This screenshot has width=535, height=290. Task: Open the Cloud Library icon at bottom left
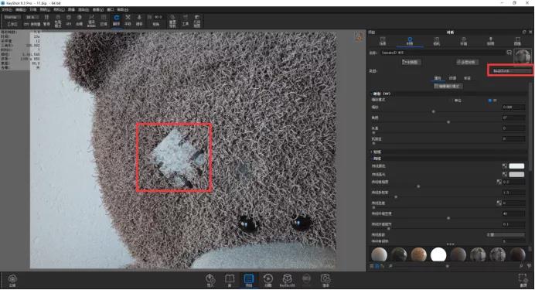point(12,281)
